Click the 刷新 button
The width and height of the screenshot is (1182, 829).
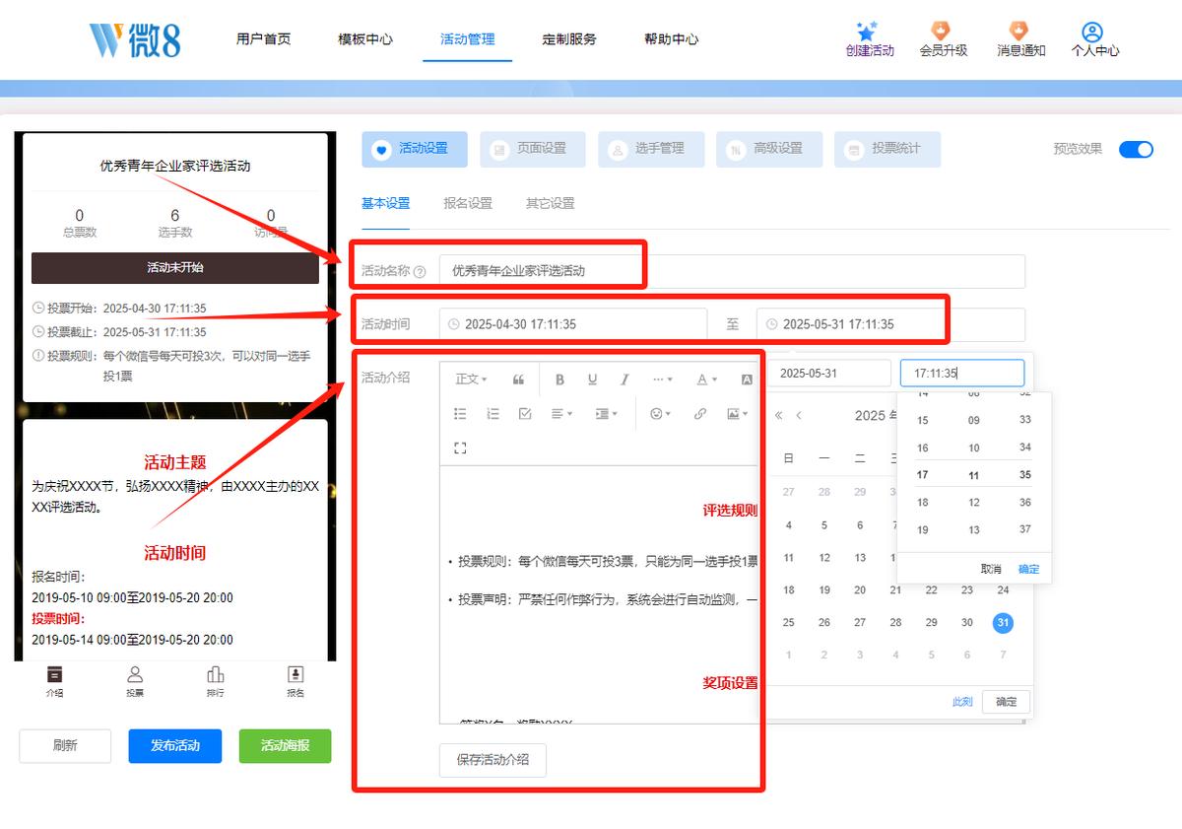pos(65,746)
